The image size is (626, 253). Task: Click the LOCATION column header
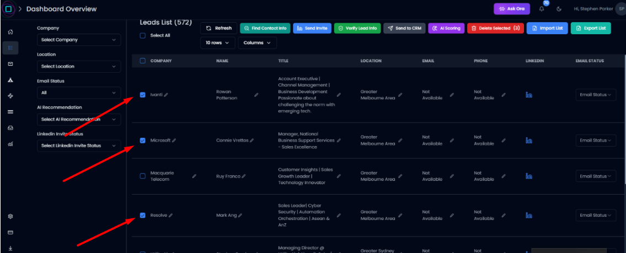[x=371, y=61]
